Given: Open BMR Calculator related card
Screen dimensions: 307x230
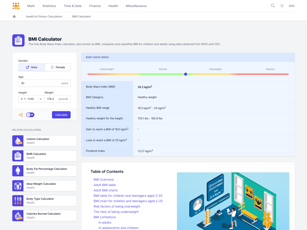Looking at the screenshot, I should 44,156.
